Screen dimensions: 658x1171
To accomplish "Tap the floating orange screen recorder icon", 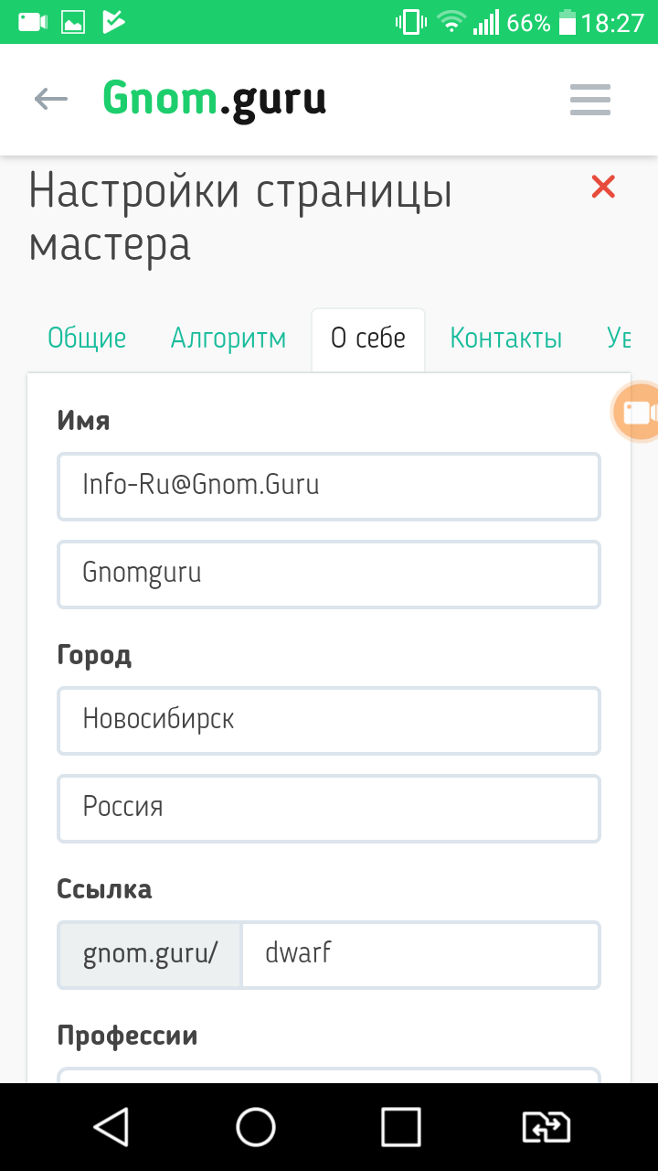I will (x=636, y=413).
